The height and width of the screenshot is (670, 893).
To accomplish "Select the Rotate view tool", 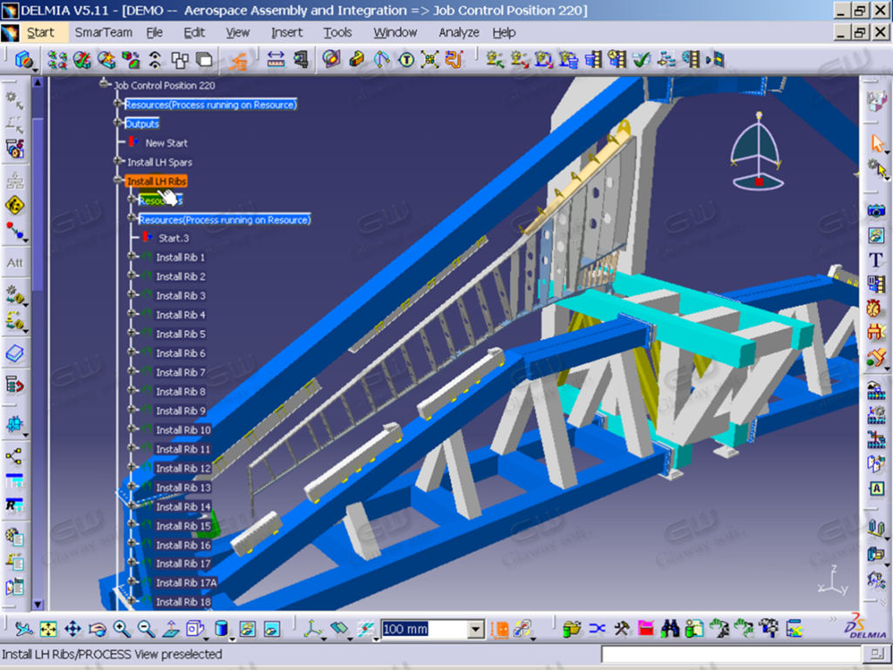I will 98,629.
